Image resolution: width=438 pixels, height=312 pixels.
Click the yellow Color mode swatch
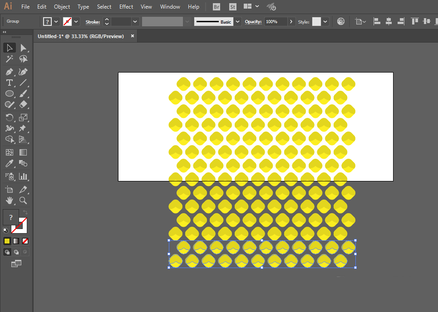[x=7, y=241]
